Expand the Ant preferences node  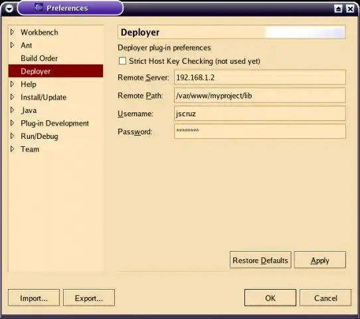13,45
